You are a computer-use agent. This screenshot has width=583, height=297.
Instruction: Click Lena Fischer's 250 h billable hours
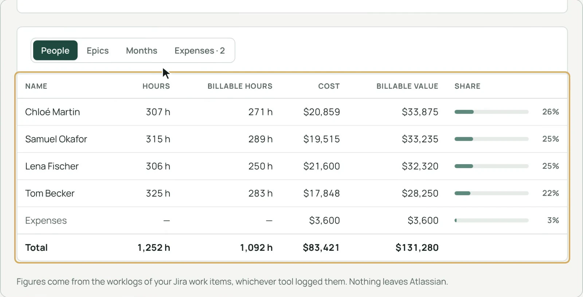tap(261, 166)
